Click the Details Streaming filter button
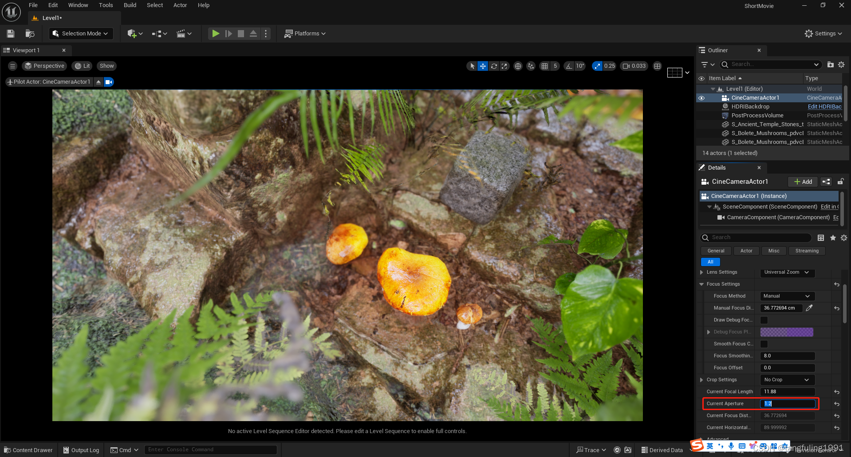The width and height of the screenshot is (851, 457). pos(807,251)
